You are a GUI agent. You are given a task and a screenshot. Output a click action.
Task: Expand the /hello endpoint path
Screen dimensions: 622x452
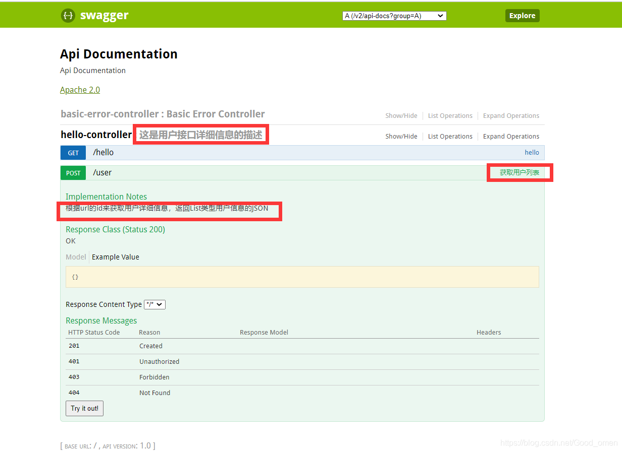click(x=103, y=152)
